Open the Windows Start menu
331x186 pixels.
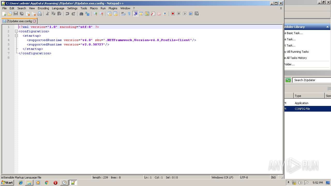(x=7, y=183)
